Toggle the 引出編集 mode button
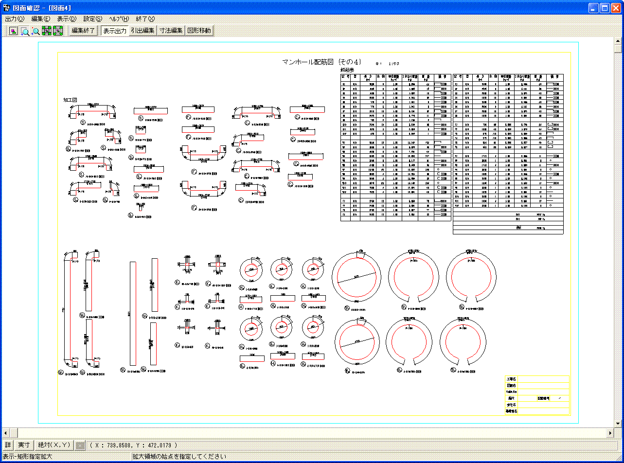 [143, 31]
